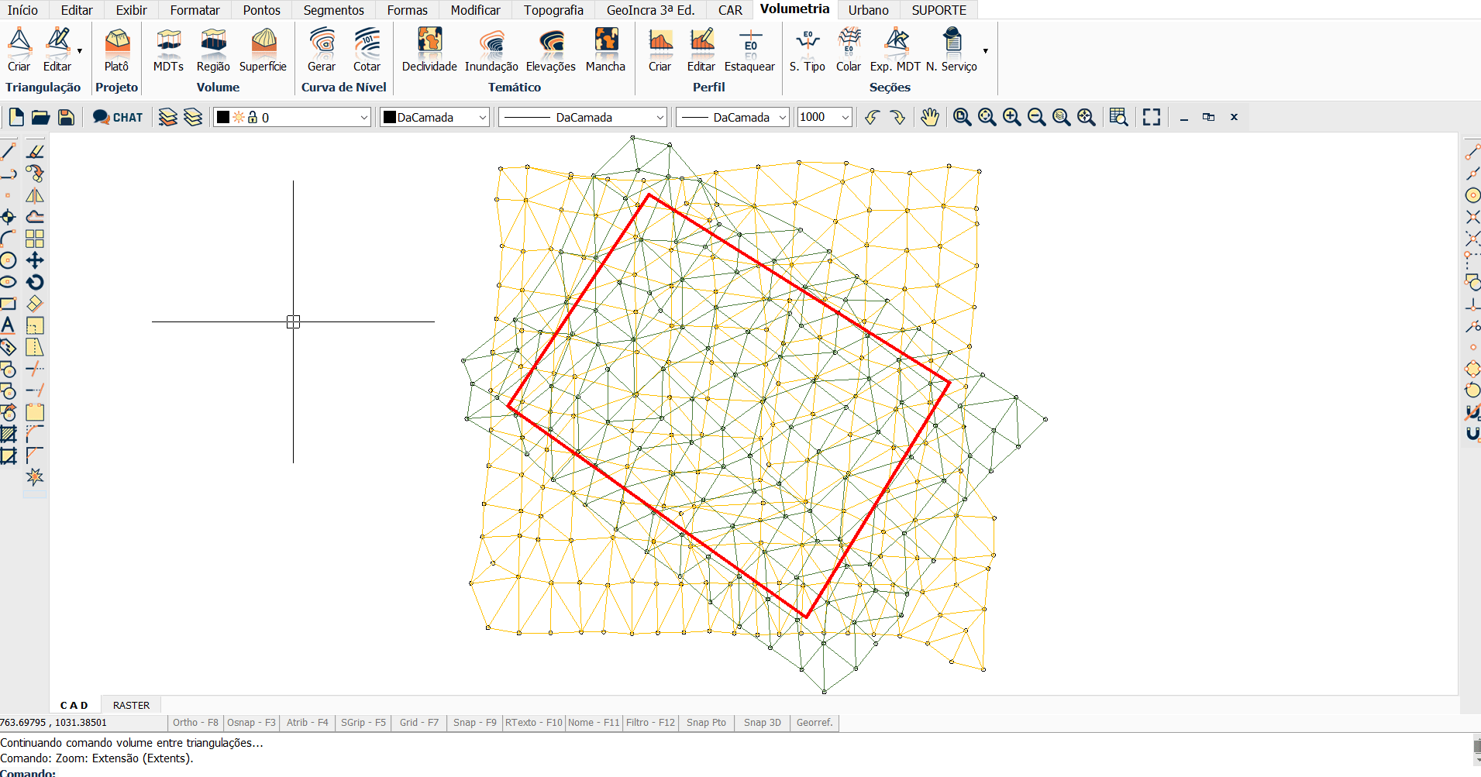This screenshot has width=1481, height=777.
Task: Expand the layer 0 dropdown
Action: 363,118
